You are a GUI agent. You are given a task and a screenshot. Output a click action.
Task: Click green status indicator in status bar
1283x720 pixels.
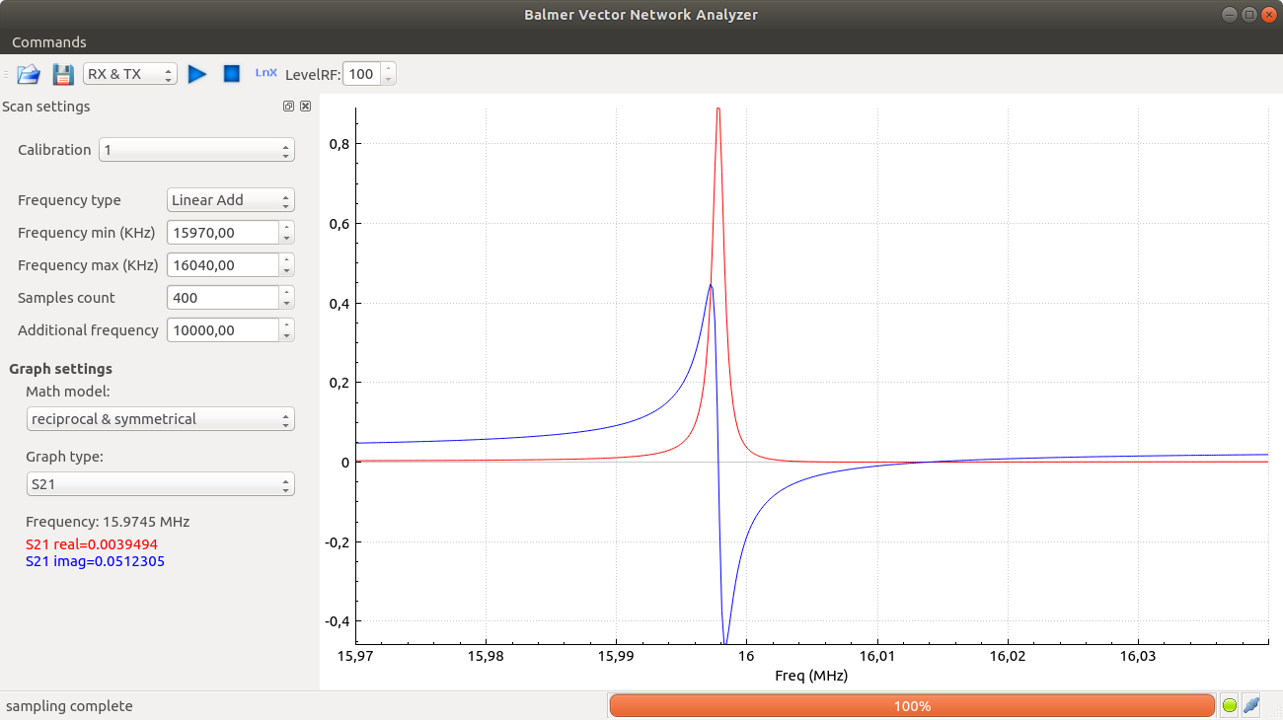(x=1230, y=705)
